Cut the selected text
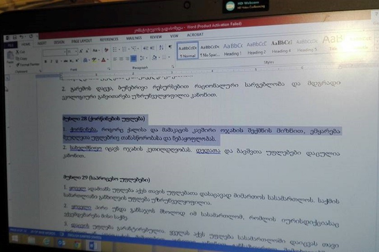Image resolution: width=379 pixels, height=252 pixels. click(20, 52)
